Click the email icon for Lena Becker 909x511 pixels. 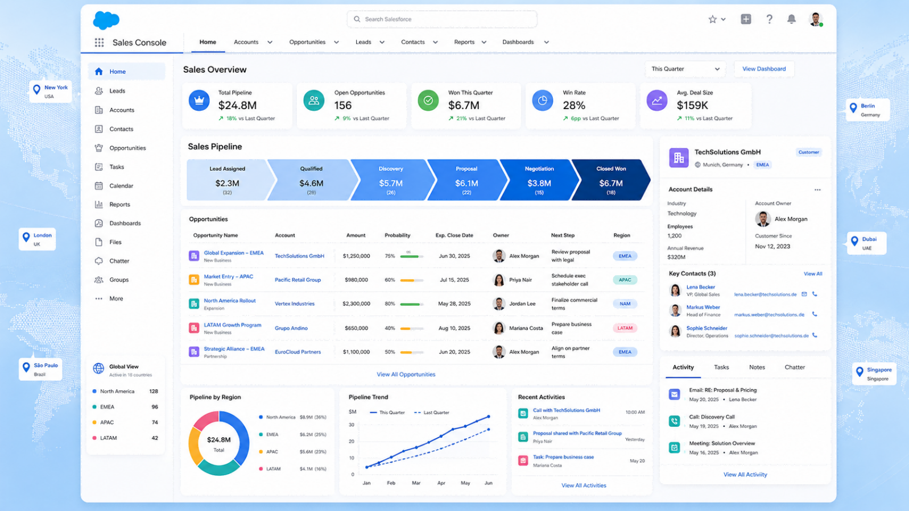pyautogui.click(x=804, y=294)
